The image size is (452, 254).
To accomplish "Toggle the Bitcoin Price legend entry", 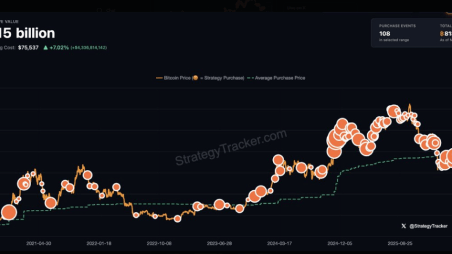I will 200,78.
